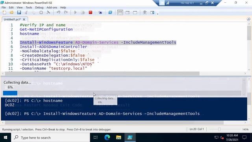Open a script with the folder icon
Screen dimensions: 252x142
(11, 12)
